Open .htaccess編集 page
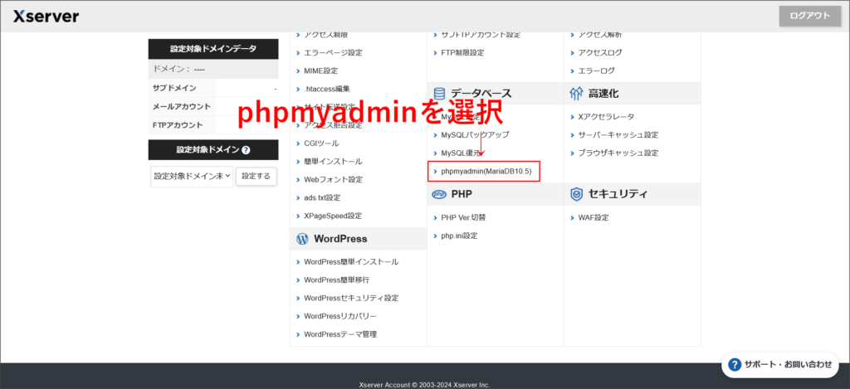 tap(326, 89)
